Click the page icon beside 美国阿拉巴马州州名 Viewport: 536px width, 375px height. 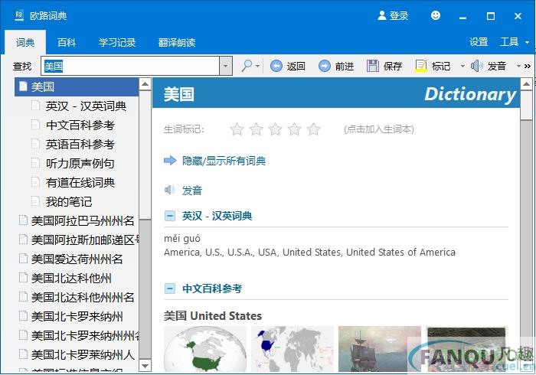tap(23, 220)
